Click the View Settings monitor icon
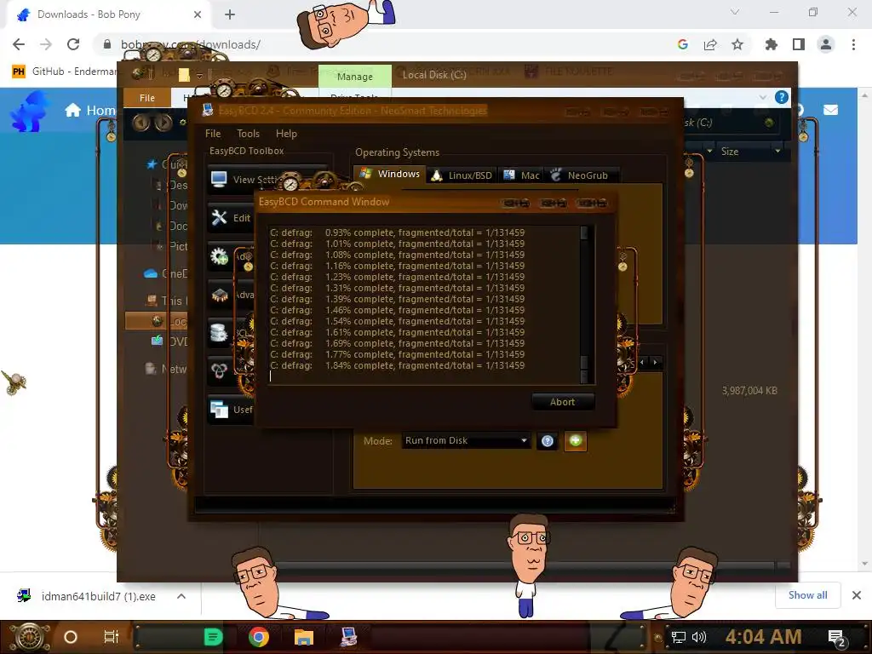The width and height of the screenshot is (872, 654). pyautogui.click(x=219, y=179)
